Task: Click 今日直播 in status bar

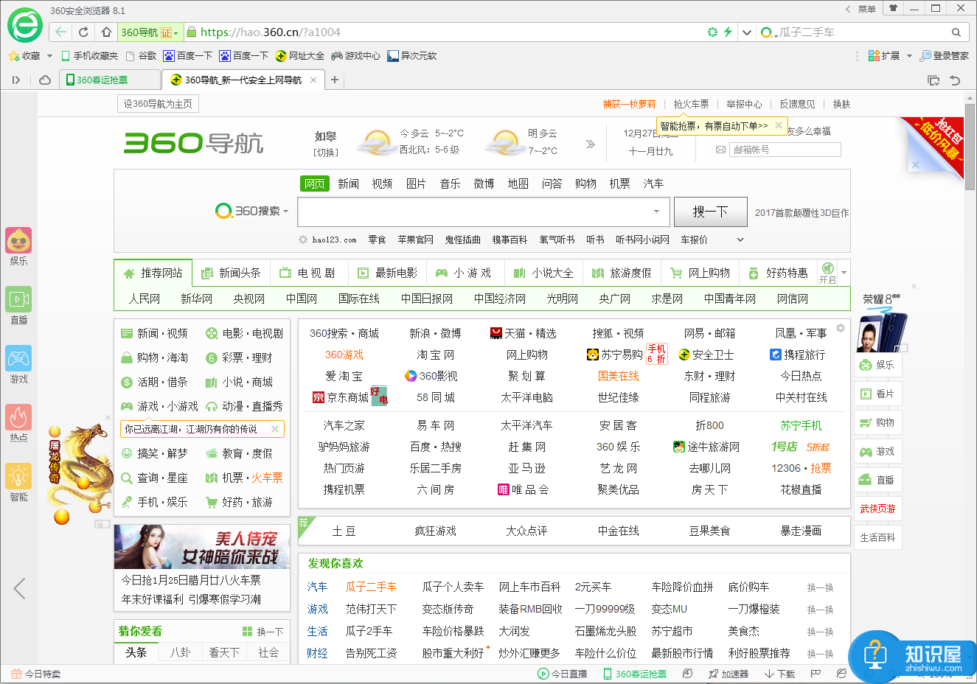Action: (563, 674)
